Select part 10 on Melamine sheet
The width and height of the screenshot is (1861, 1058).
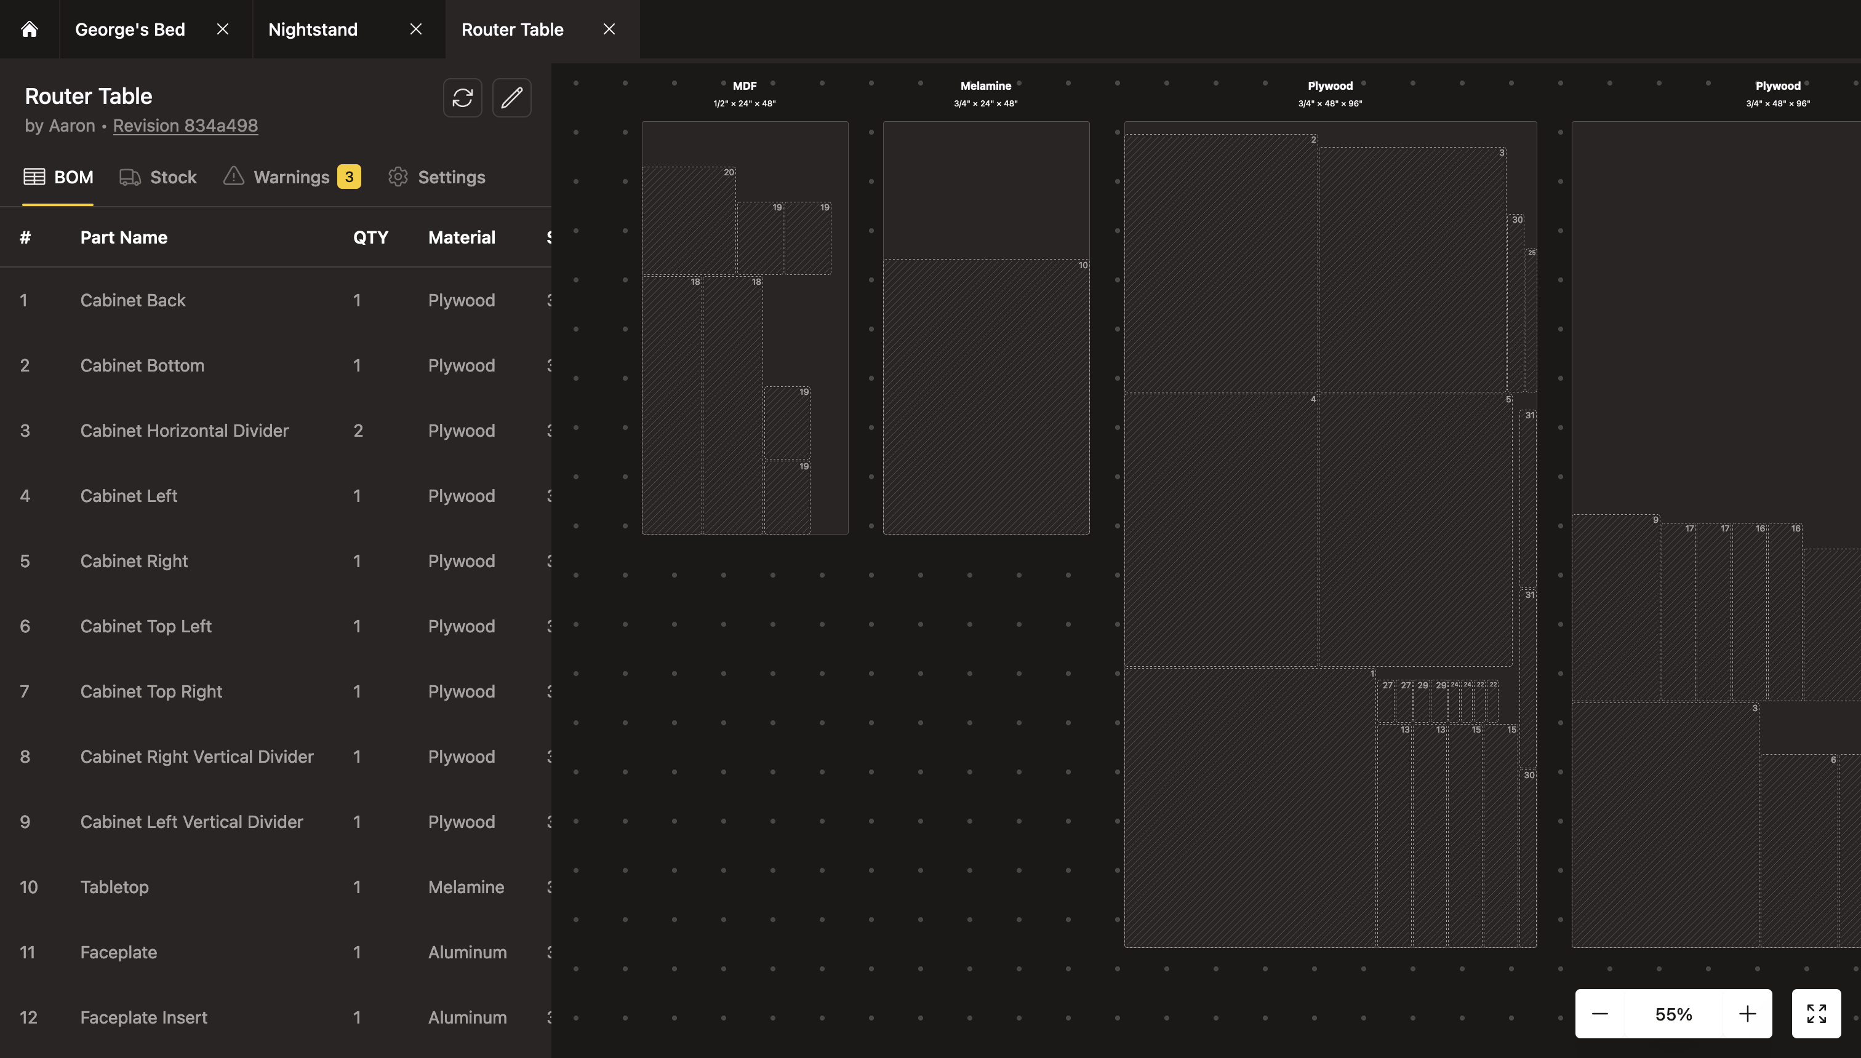(986, 397)
